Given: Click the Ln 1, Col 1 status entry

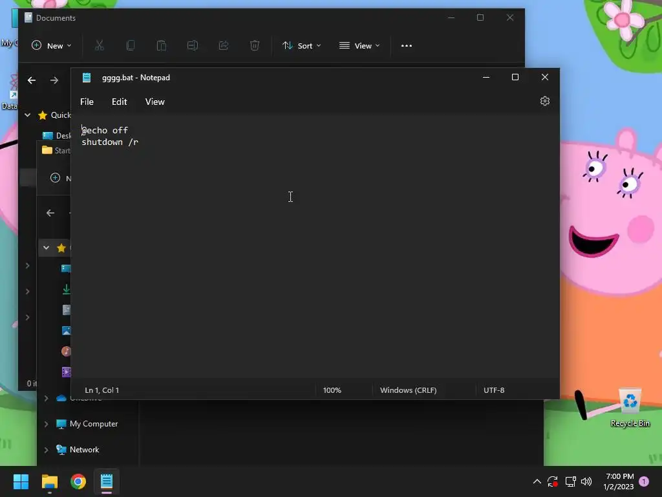Looking at the screenshot, I should point(101,390).
